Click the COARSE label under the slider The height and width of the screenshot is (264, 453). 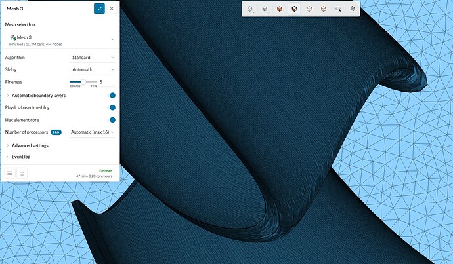point(75,86)
